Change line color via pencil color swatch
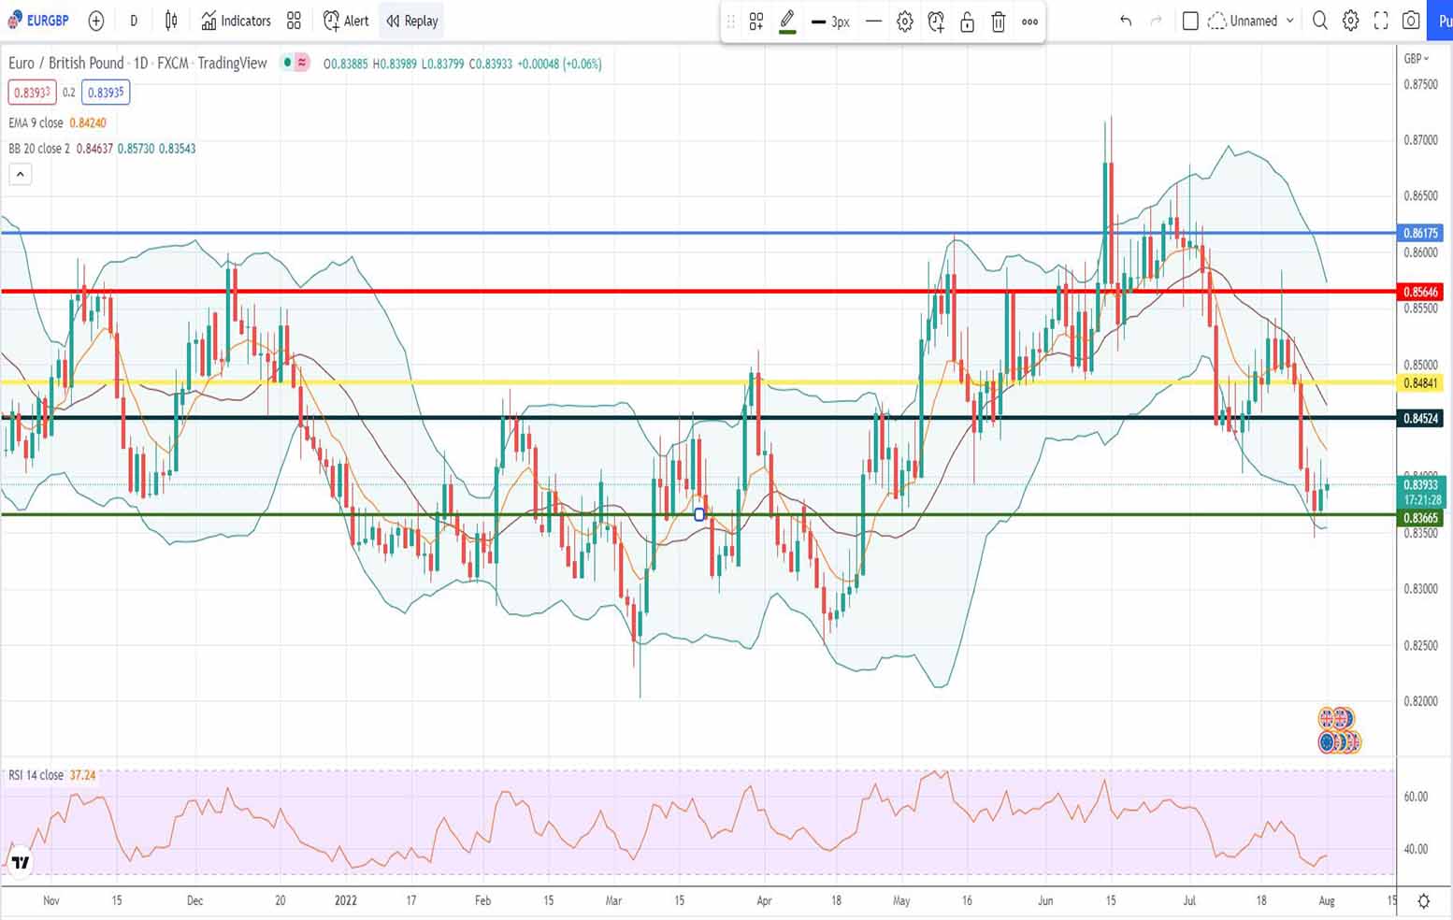This screenshot has width=1453, height=920. pos(787,22)
